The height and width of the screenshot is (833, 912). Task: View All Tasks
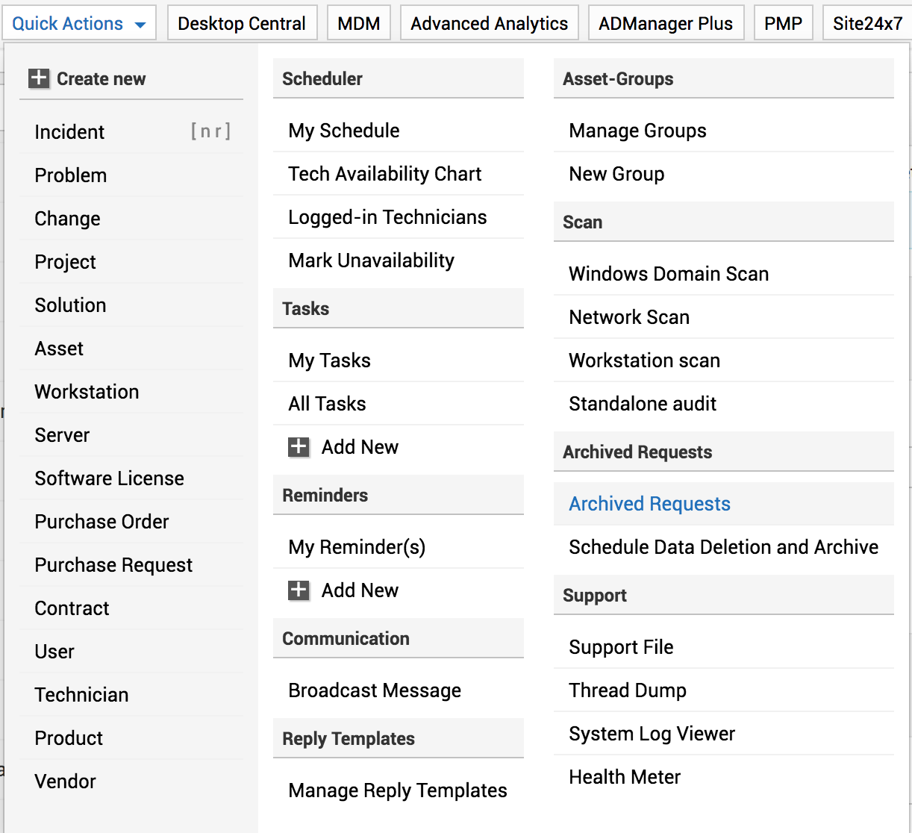tap(327, 404)
